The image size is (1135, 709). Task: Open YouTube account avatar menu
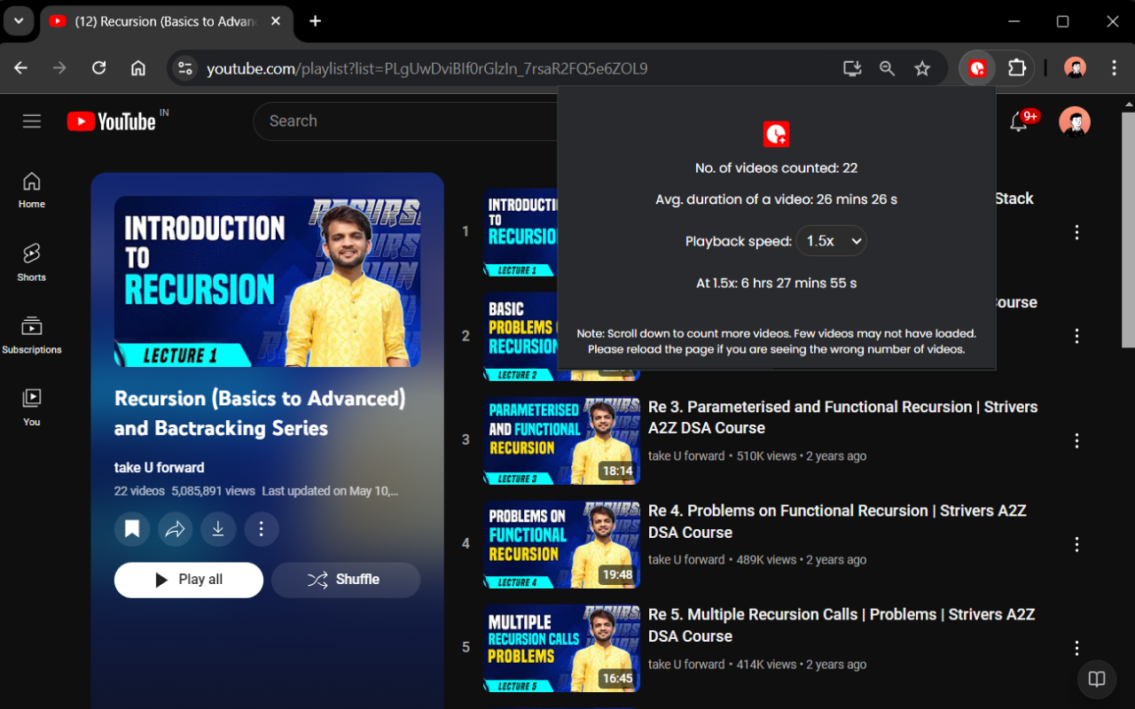coord(1075,122)
